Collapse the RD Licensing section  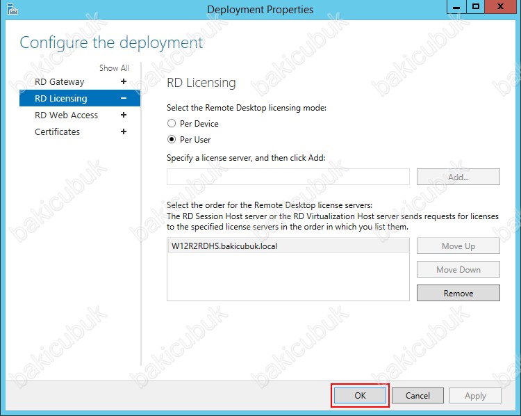(124, 98)
